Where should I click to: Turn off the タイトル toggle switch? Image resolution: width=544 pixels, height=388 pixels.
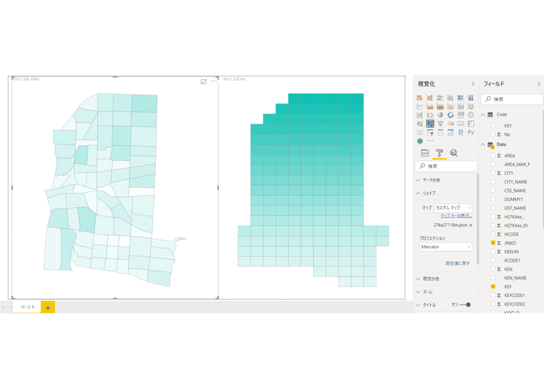465,305
